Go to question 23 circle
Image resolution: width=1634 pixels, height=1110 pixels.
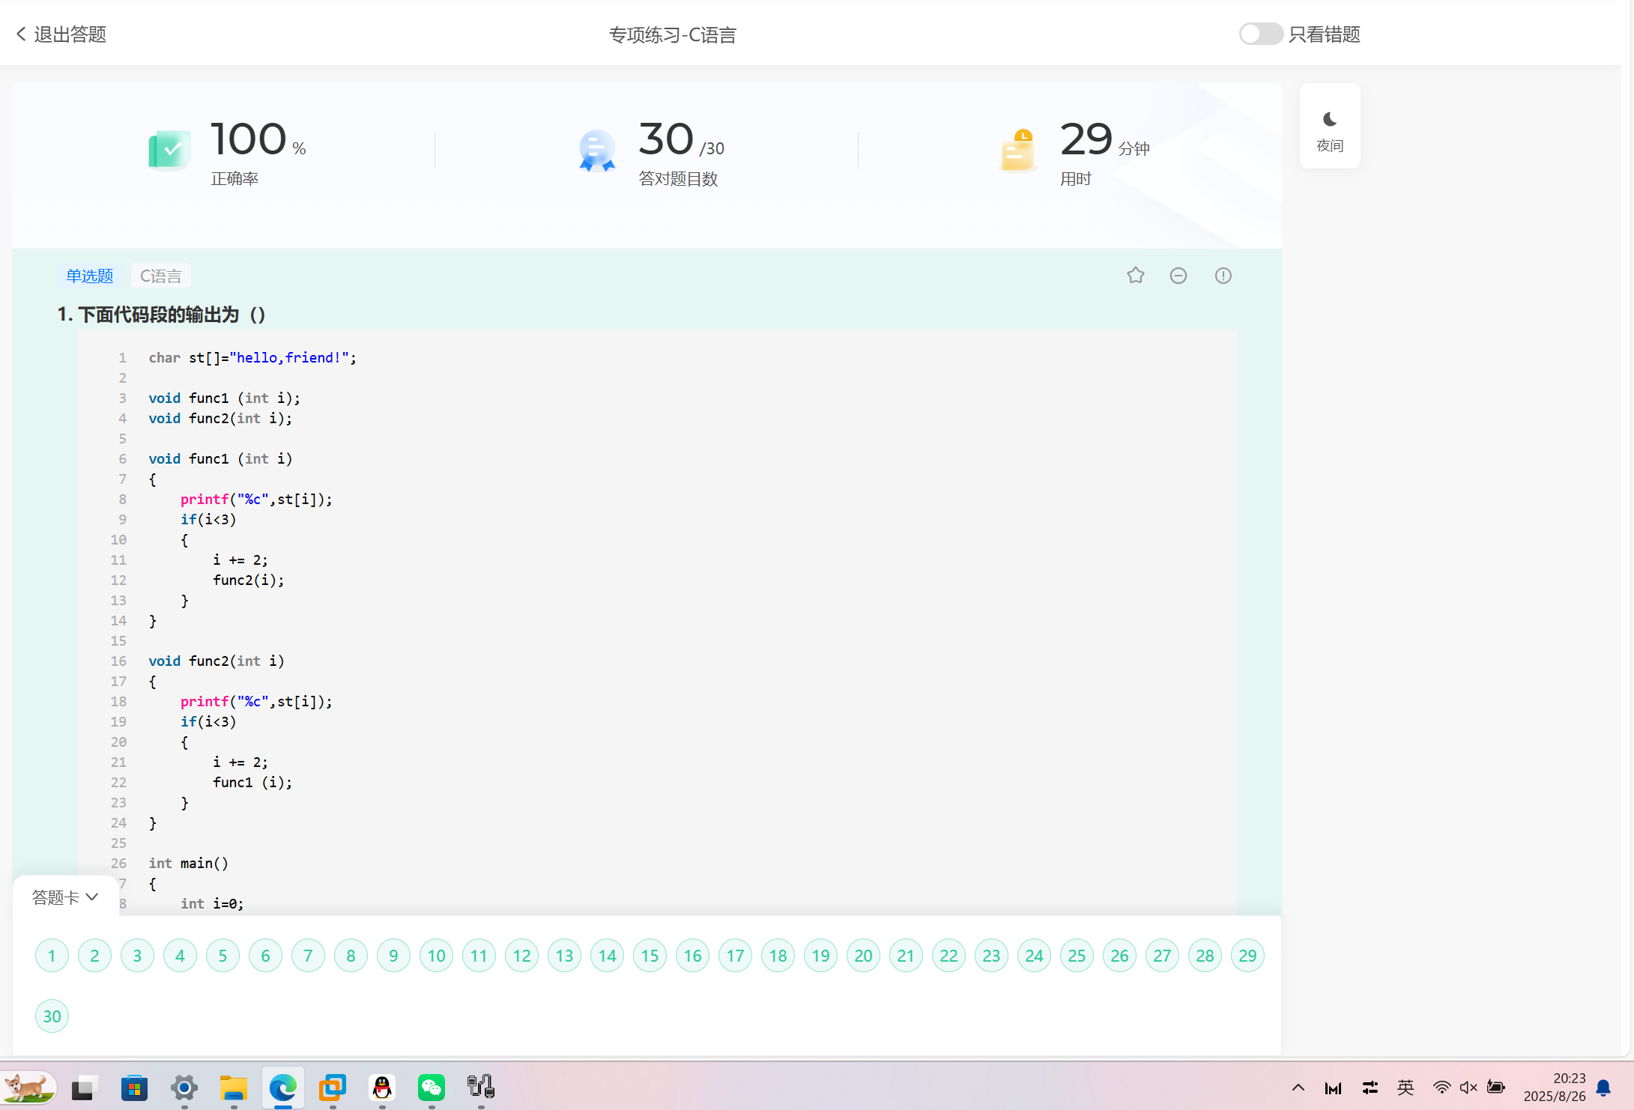coord(991,956)
